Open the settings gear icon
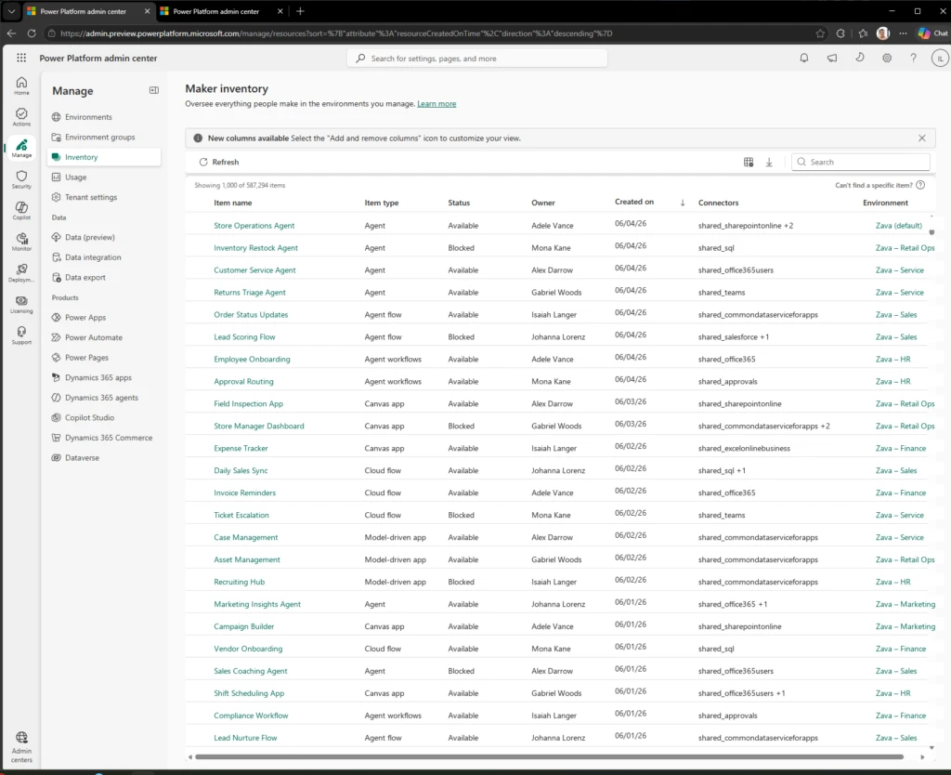 click(x=887, y=59)
